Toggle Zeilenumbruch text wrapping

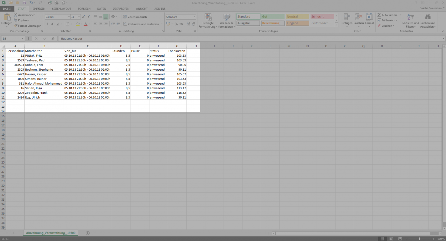[x=135, y=17]
